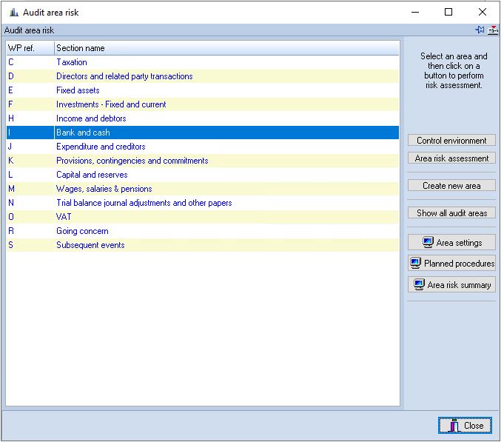The width and height of the screenshot is (504, 442).
Task: Select Provisions, contingencies and commitments
Action: click(x=203, y=161)
